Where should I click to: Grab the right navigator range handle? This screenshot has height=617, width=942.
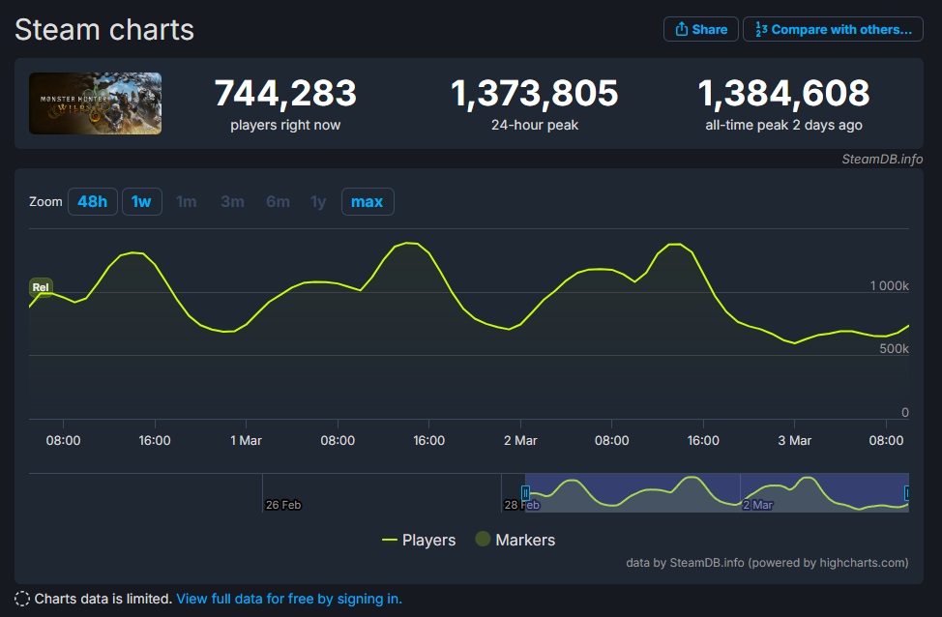click(907, 493)
